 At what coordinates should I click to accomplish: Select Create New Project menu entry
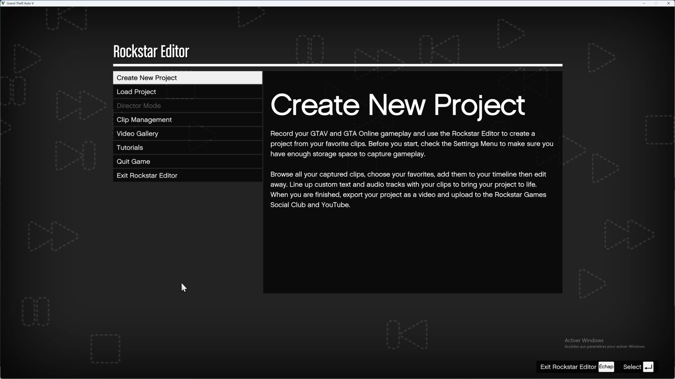coord(187,78)
